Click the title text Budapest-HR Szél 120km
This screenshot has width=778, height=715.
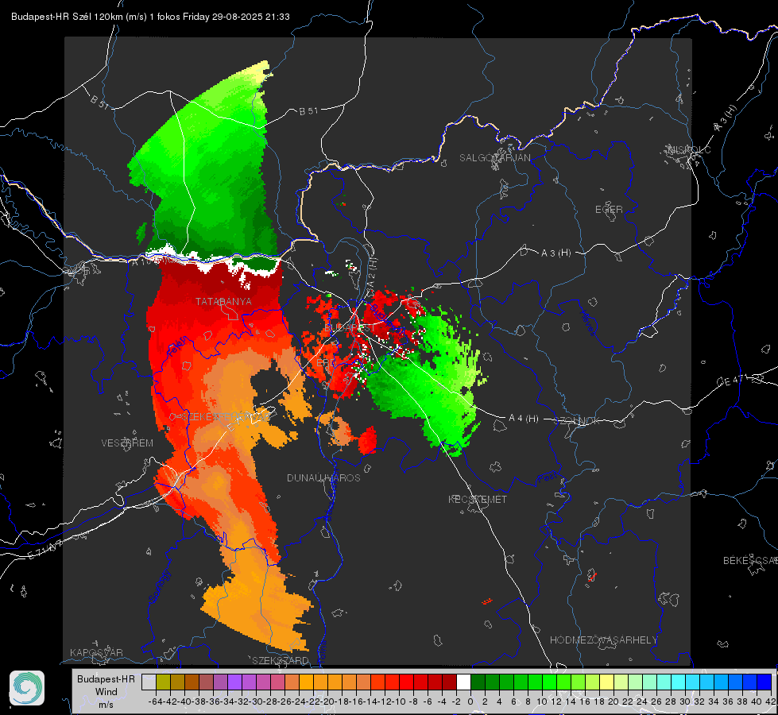pos(67,17)
